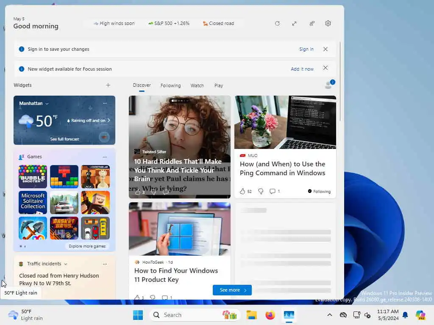Click See full forecast link
The image size is (434, 325).
(64, 139)
